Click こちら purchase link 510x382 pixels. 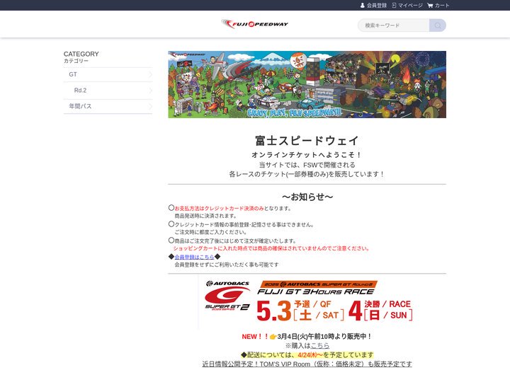320,346
